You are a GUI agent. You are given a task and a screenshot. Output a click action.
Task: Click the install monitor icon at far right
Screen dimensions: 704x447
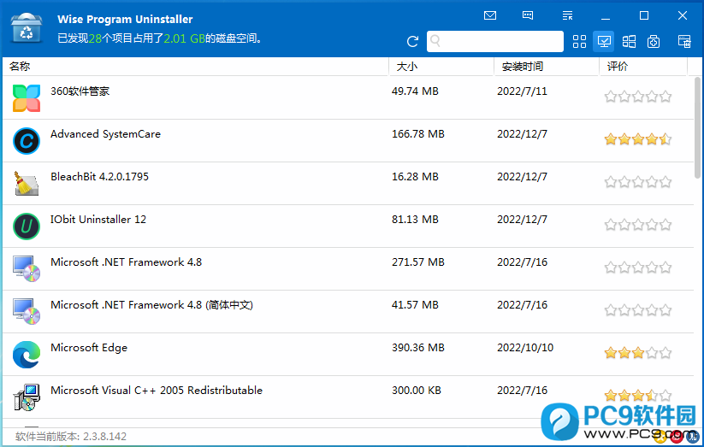pyautogui.click(x=684, y=42)
